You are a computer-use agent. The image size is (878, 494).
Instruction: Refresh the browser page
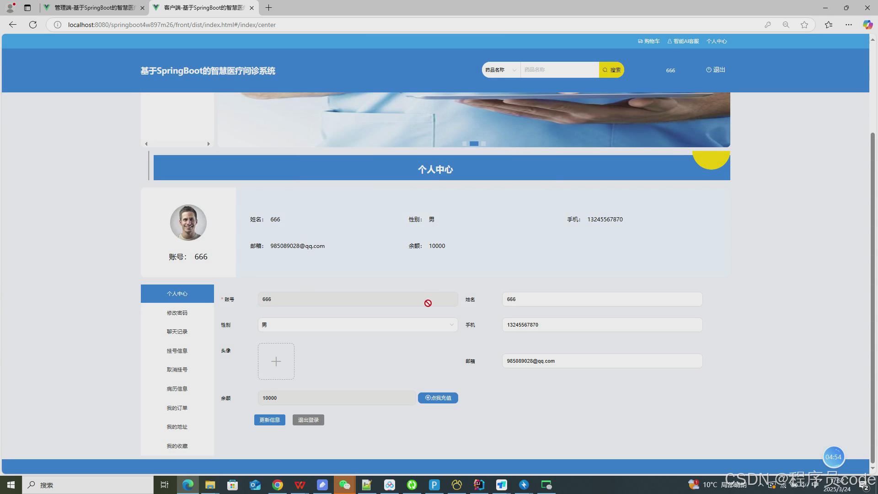(x=33, y=25)
